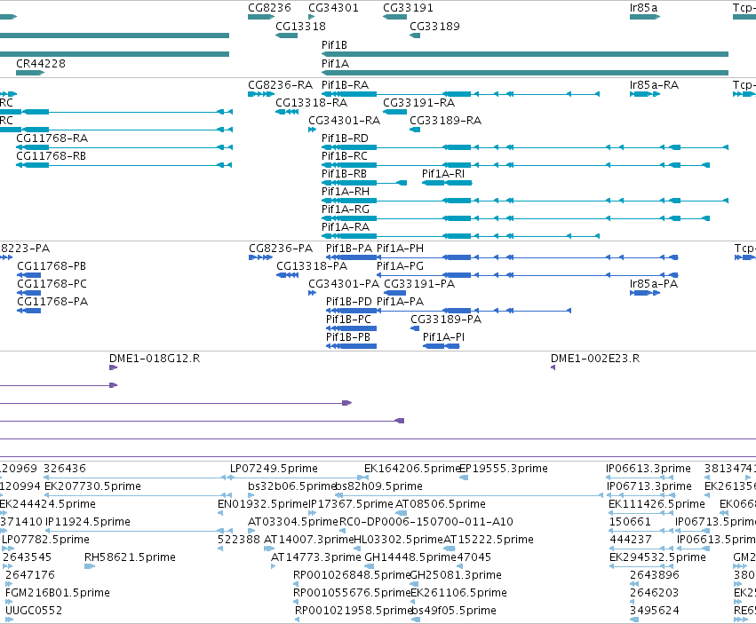The width and height of the screenshot is (756, 624).
Task: Click the AT14773.3prime EST feature
Action: (x=274, y=566)
